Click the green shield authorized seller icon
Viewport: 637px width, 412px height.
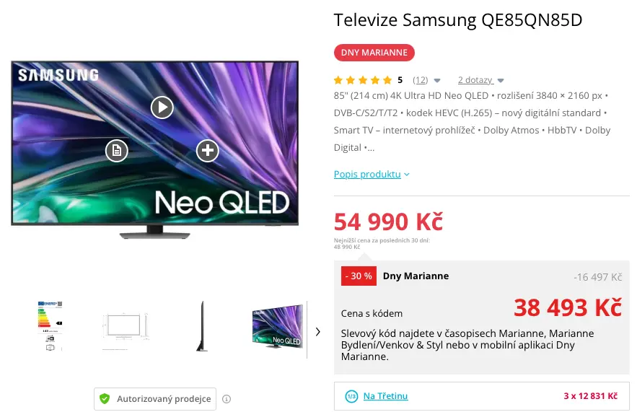pyautogui.click(x=105, y=398)
